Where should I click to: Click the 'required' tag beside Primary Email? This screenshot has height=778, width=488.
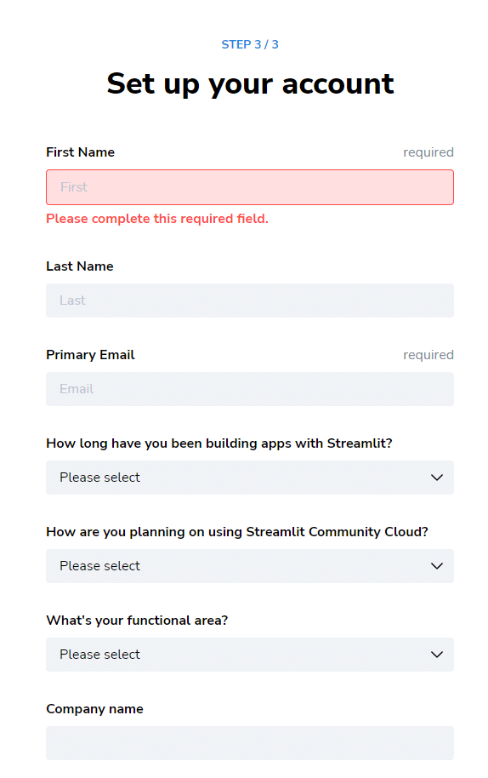[x=428, y=355]
